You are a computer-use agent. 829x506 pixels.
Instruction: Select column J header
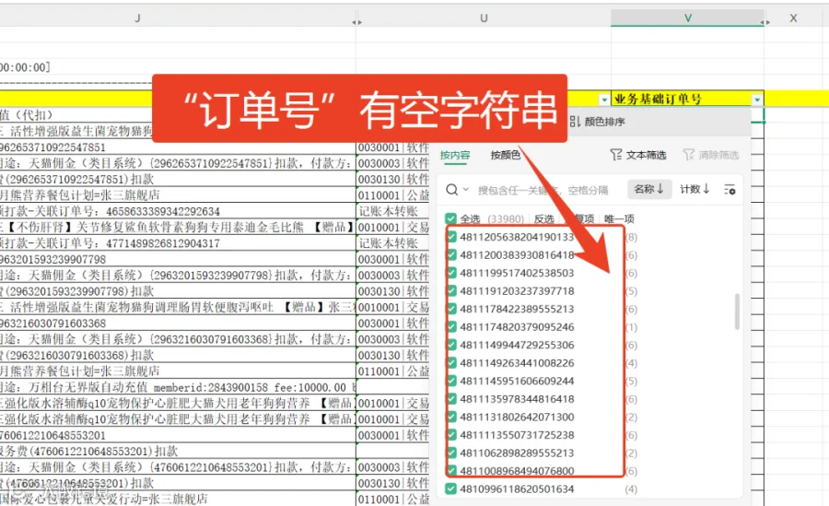point(137,18)
